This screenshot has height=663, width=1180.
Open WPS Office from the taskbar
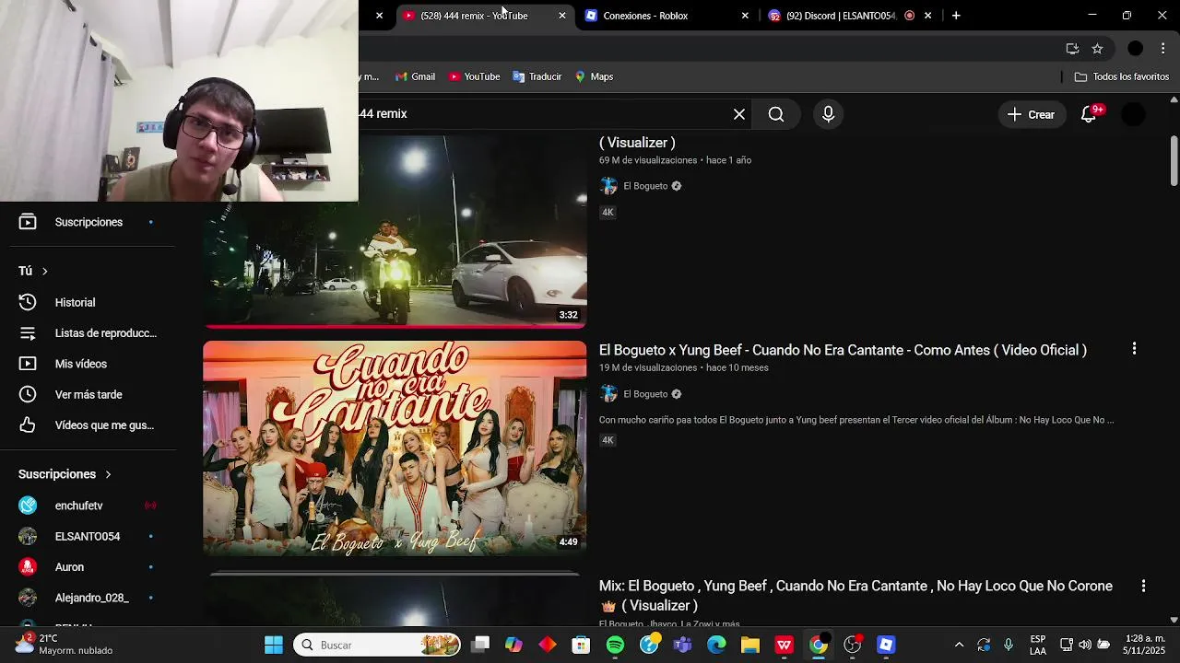click(x=785, y=645)
